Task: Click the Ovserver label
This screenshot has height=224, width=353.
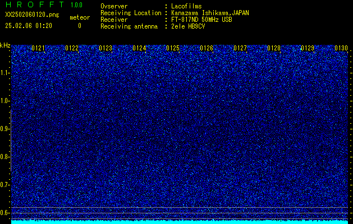Action: pyautogui.click(x=114, y=6)
